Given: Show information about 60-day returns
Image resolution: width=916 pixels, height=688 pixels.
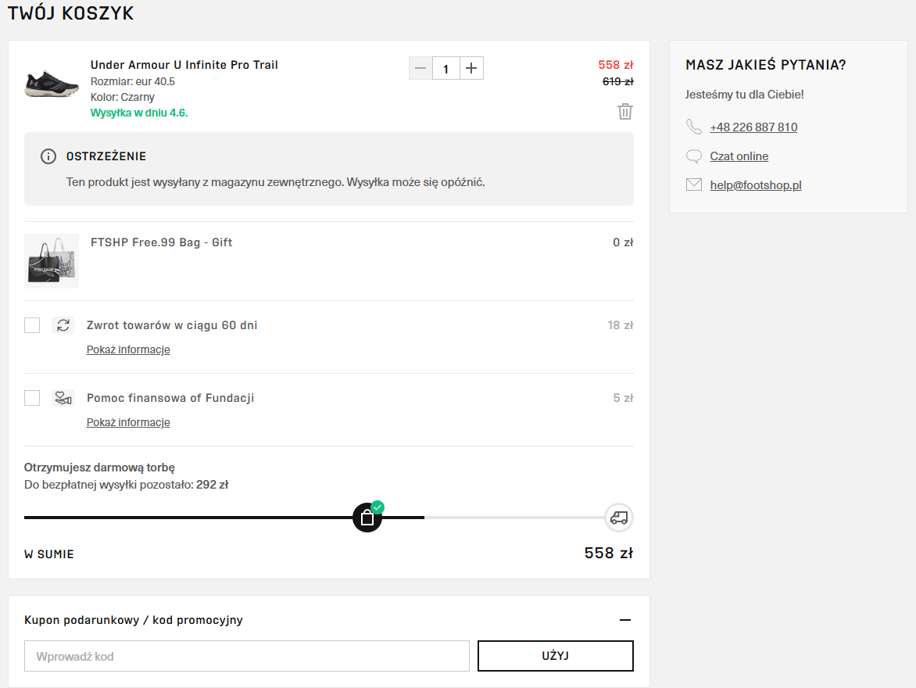Looking at the screenshot, I should (x=128, y=349).
